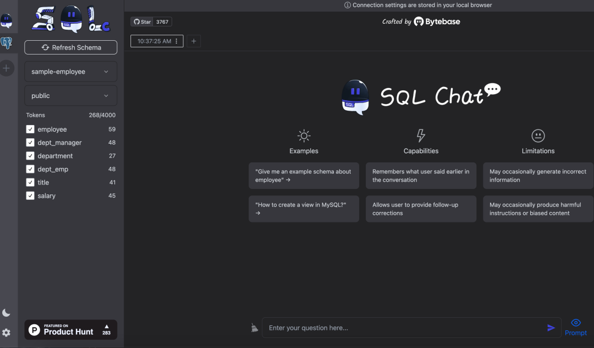Create a new conversation with the plus tab button
594x348 pixels.
[194, 41]
